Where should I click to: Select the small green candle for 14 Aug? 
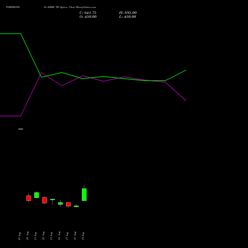tap(61, 203)
